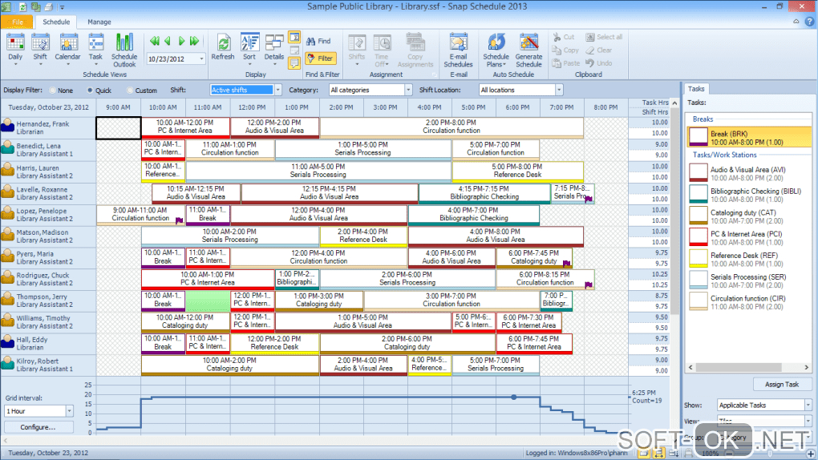Click Frank Hernandez's employee icon
Viewport: 818px width, 460px height.
pos(7,126)
